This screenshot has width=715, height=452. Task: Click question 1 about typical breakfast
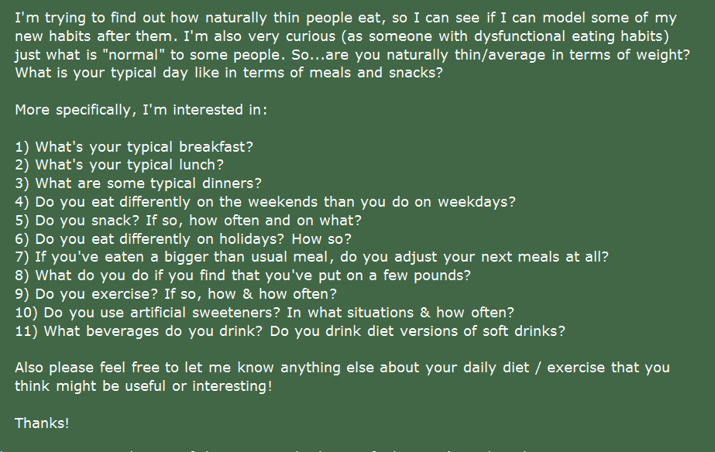134,146
